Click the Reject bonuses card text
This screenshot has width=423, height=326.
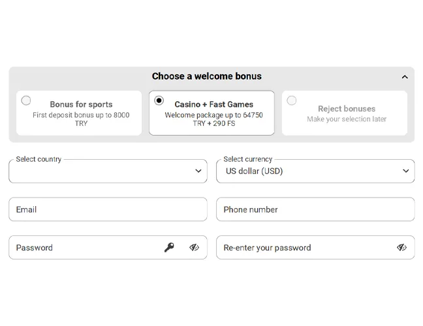[347, 109]
